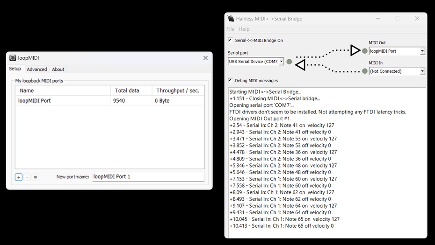Switch to the Advanced tab in loopMIDI
This screenshot has width=435, height=245.
(x=37, y=70)
